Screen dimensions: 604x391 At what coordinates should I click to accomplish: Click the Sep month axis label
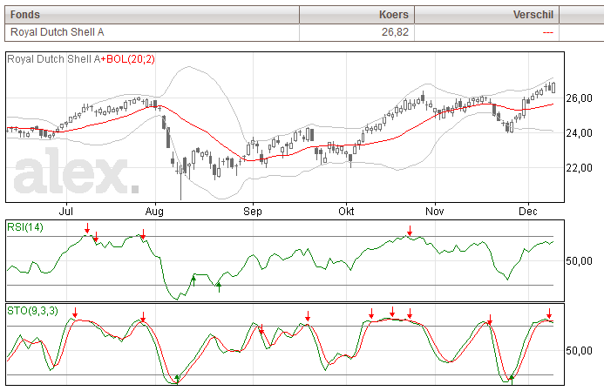click(x=253, y=212)
